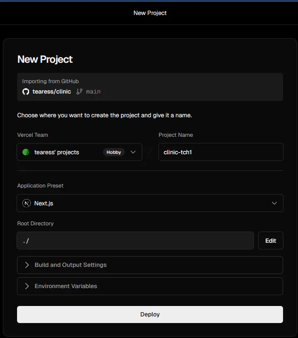298x338 pixels.
Task: Expand Environment Variables section
Action: (150, 286)
